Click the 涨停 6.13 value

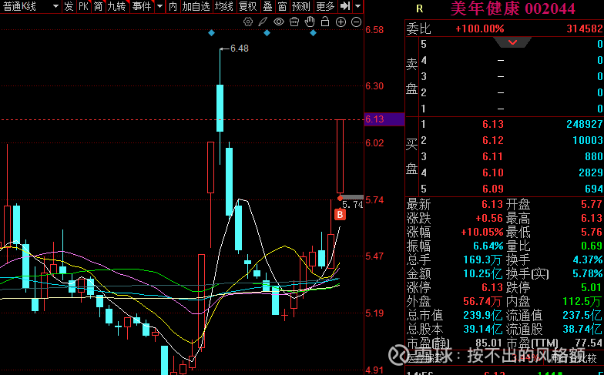tap(493, 288)
